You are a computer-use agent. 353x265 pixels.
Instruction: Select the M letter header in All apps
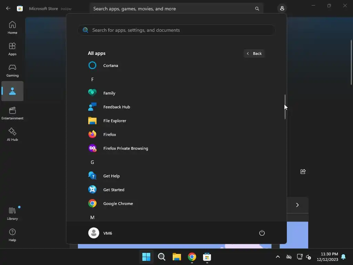tap(92, 217)
